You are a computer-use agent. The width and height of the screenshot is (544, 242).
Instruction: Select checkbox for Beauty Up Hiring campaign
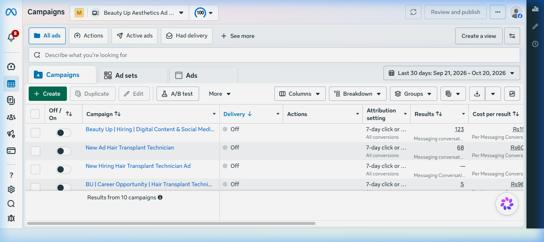(x=35, y=133)
